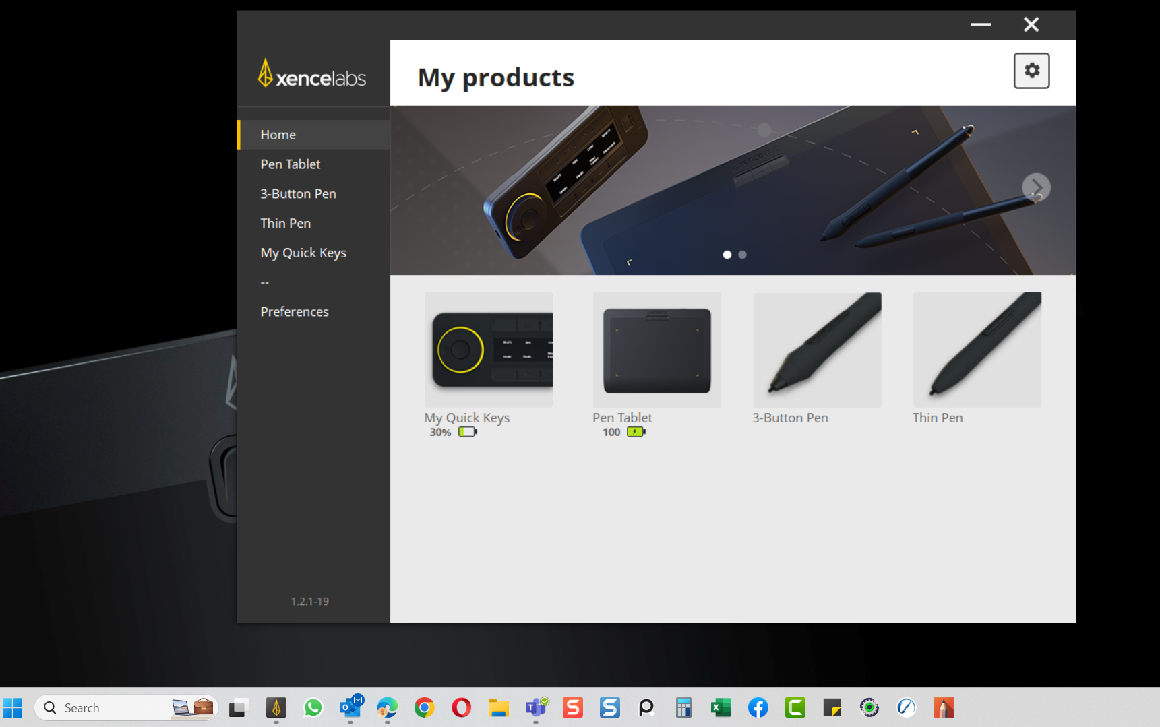
Task: Open the orange pencil taskbar icon
Action: (944, 707)
